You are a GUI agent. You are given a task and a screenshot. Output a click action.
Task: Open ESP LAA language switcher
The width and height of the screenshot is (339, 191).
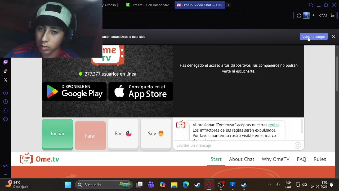click(x=288, y=185)
